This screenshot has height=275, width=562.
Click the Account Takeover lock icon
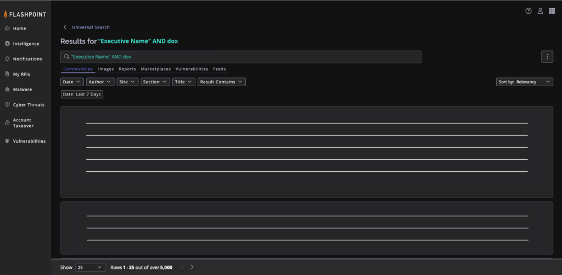tap(7, 123)
